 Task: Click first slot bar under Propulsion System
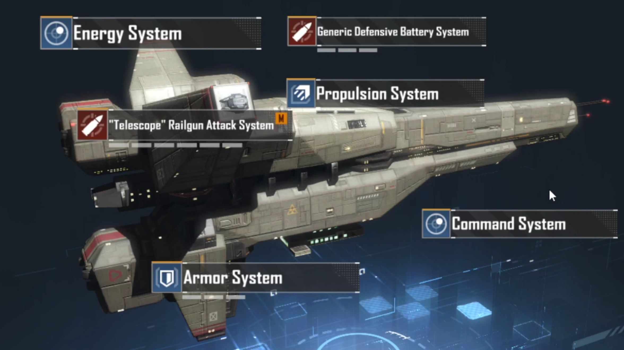click(x=325, y=112)
